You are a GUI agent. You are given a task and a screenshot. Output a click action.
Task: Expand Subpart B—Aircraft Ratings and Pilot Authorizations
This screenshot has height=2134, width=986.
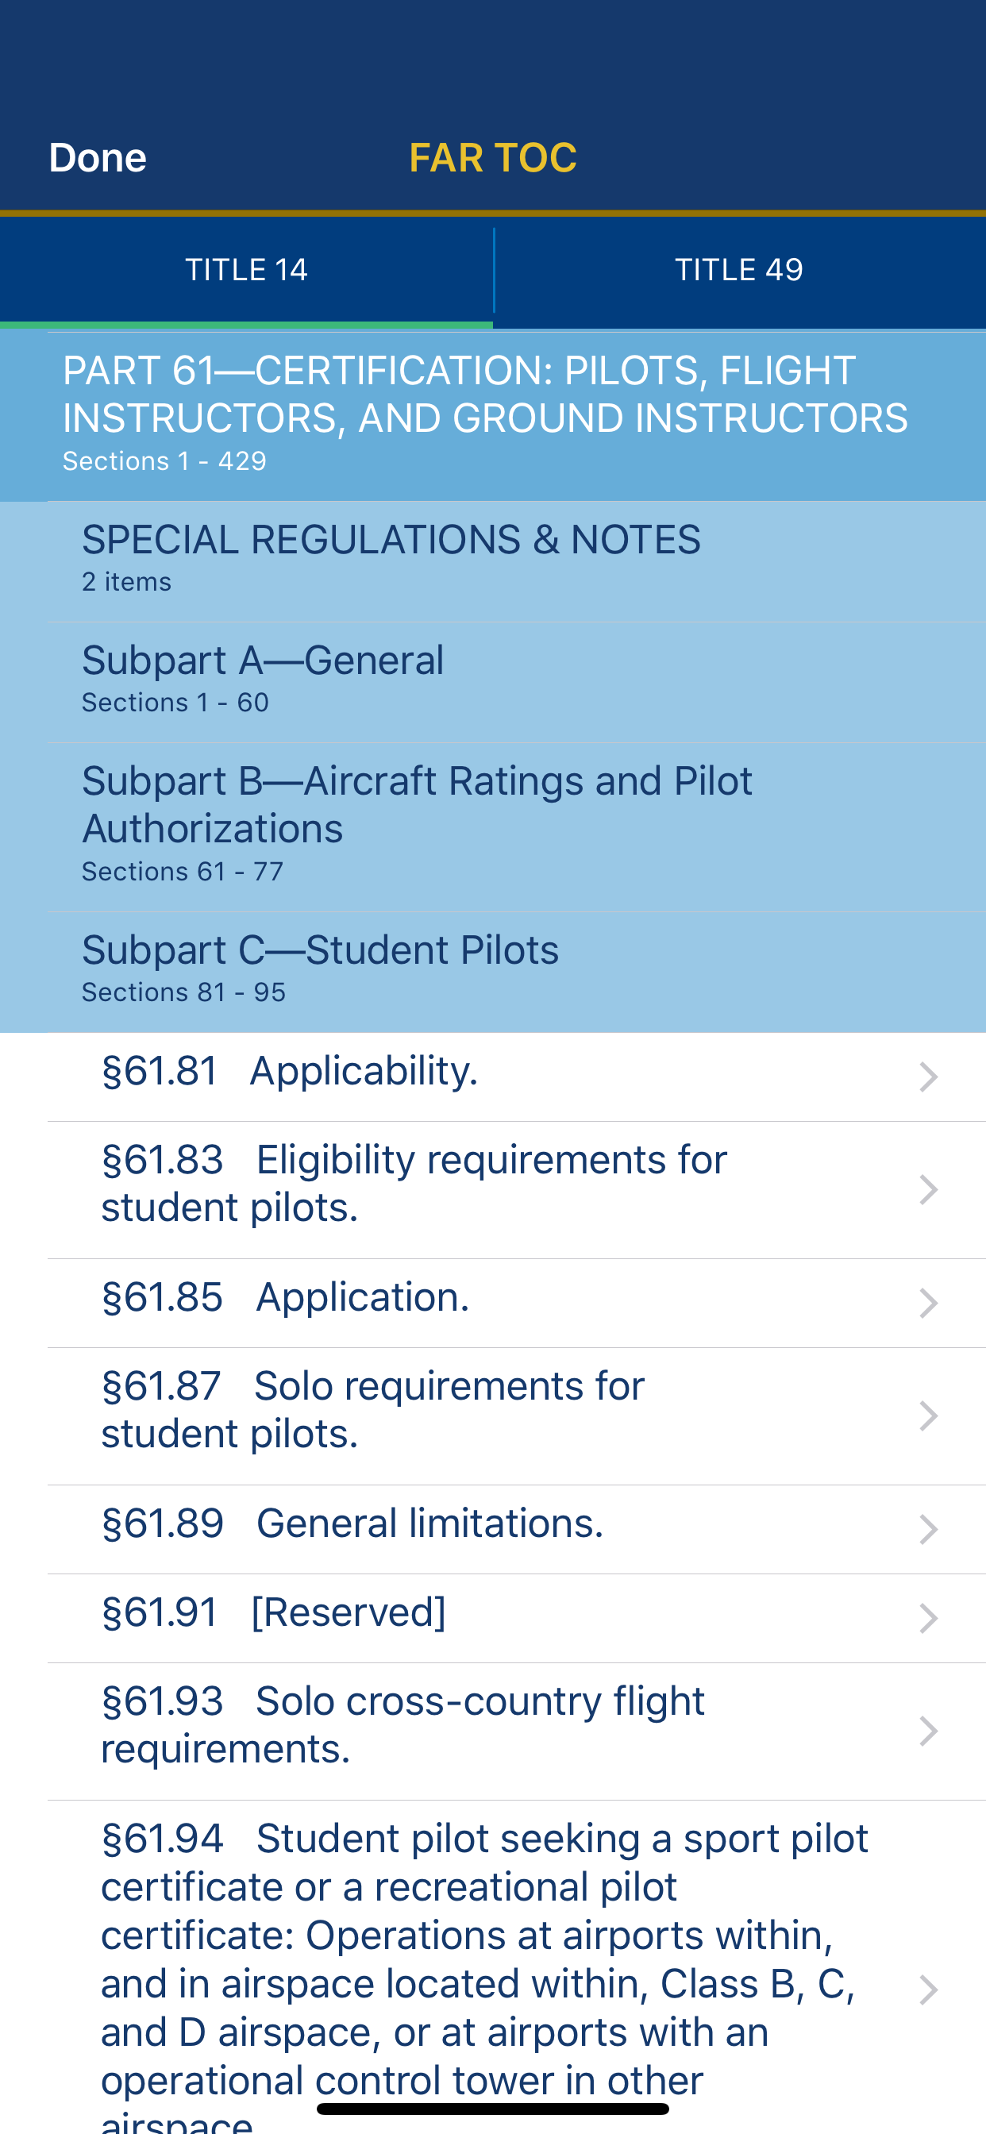492,825
